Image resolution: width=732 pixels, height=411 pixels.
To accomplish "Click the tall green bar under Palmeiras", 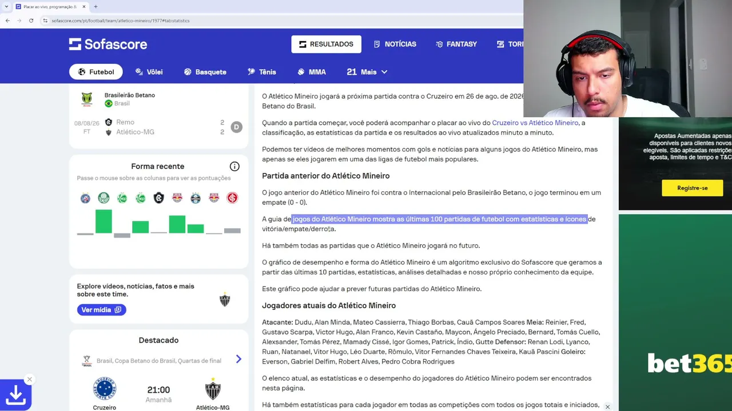I will point(104,221).
